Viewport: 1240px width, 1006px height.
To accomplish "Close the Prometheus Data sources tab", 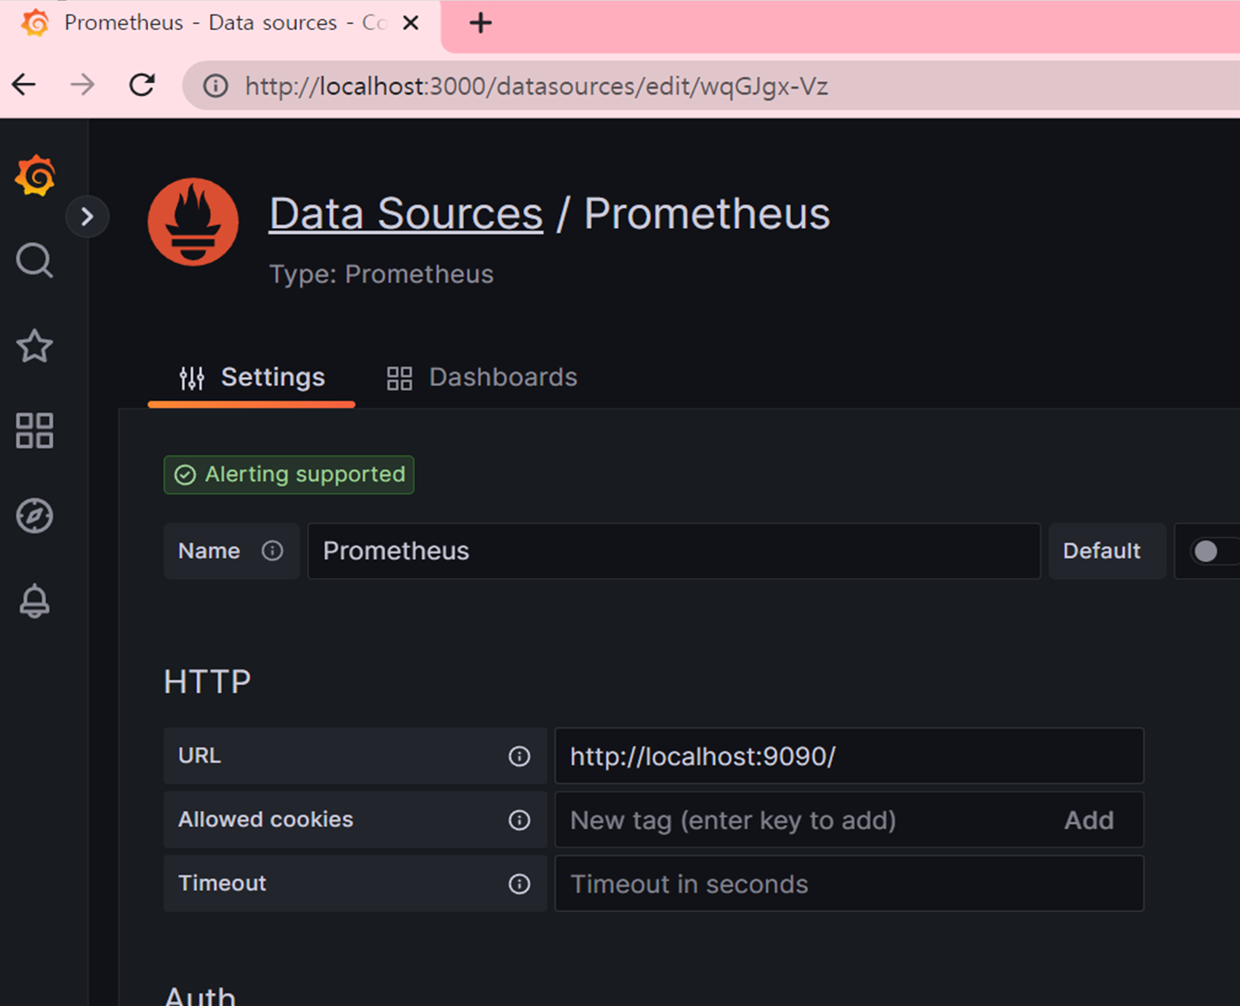I will [411, 23].
